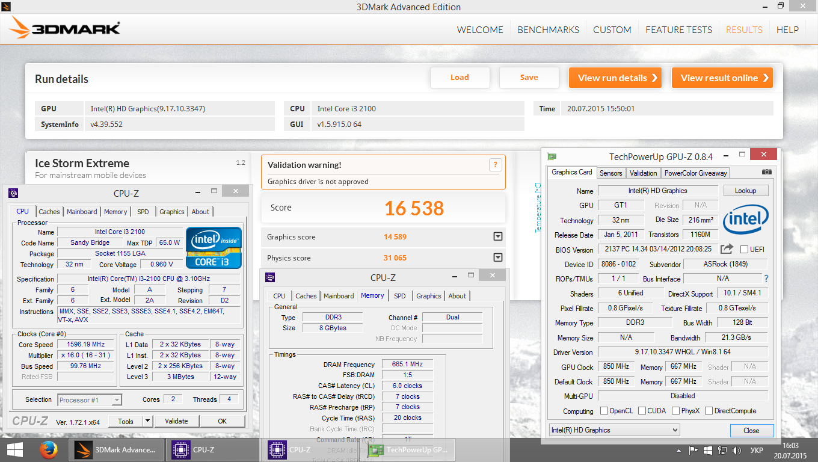Click Driver Version field in GPU-Z
Viewport: 818px width, 462px height.
click(683, 353)
